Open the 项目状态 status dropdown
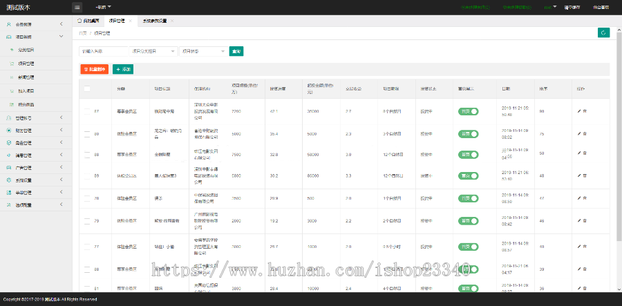Screen dimensions: 622x306 click(202, 51)
